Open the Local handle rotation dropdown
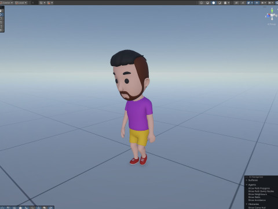Viewport: 278px width, 209px height. [21, 3]
